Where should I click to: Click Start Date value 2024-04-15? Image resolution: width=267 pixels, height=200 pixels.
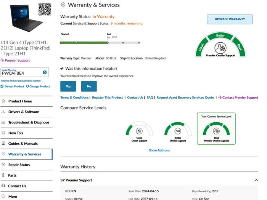pos(150,191)
